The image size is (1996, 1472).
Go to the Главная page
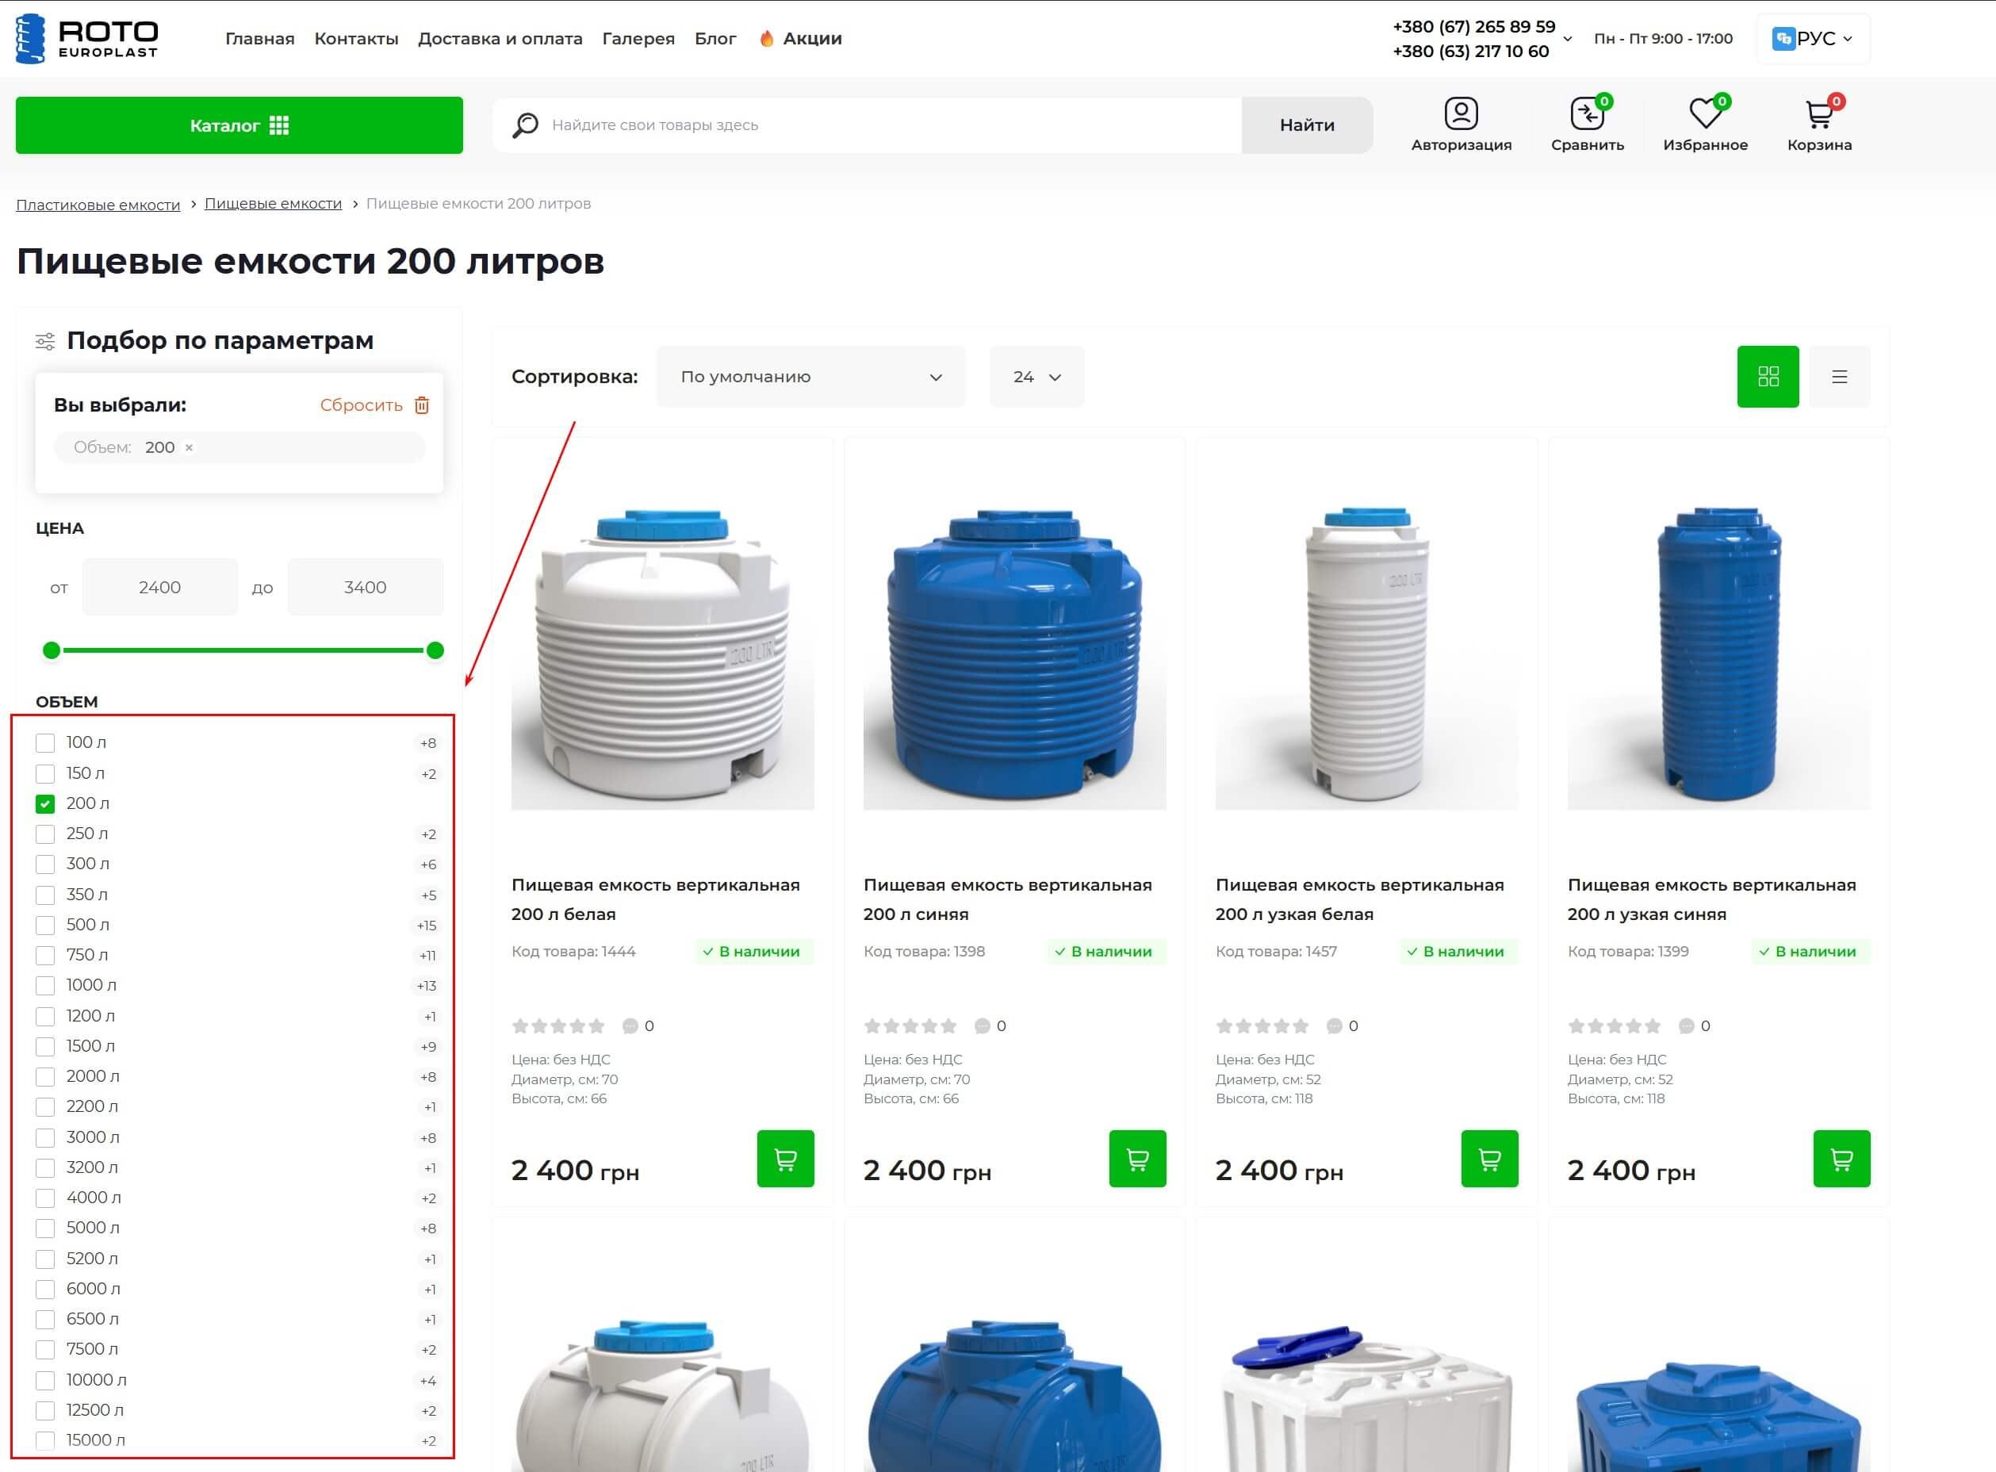(x=260, y=38)
